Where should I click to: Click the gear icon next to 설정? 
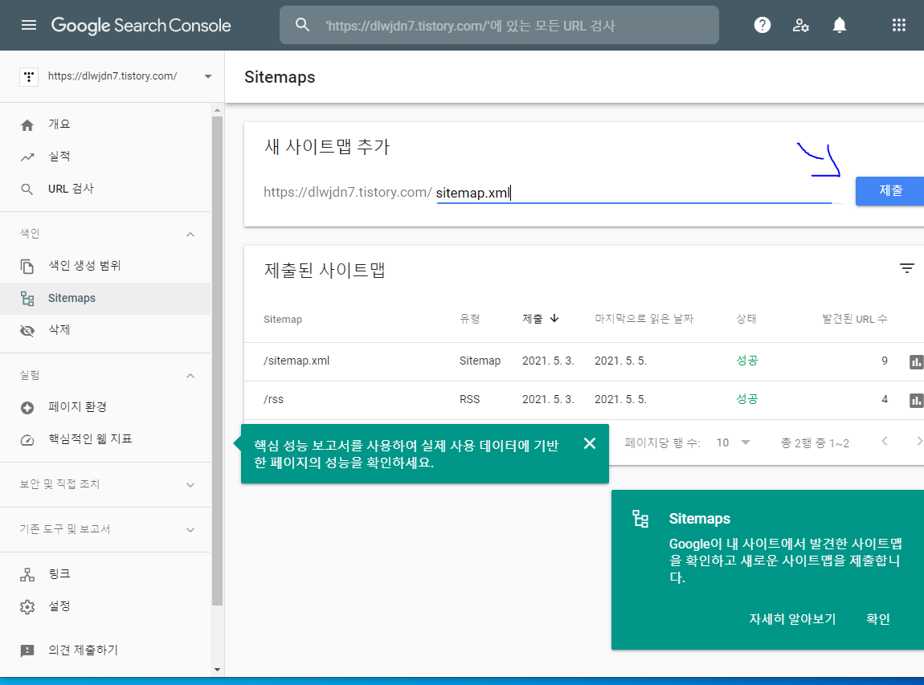pyautogui.click(x=27, y=606)
